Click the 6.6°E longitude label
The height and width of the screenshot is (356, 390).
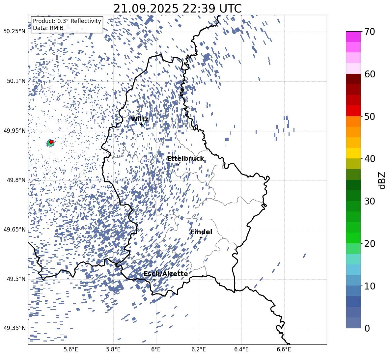tap(284, 349)
